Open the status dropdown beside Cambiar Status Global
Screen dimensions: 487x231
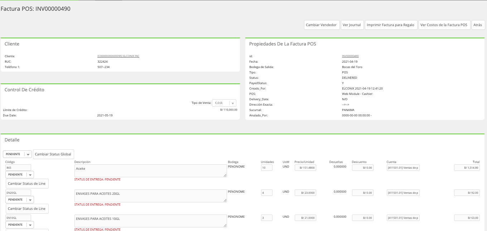pyautogui.click(x=17, y=154)
